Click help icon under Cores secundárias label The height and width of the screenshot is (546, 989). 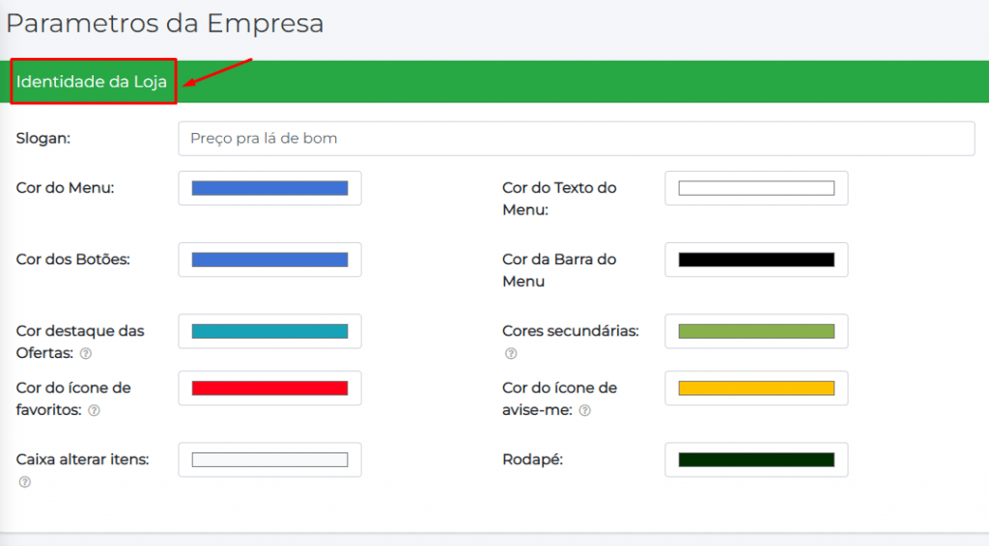(511, 354)
